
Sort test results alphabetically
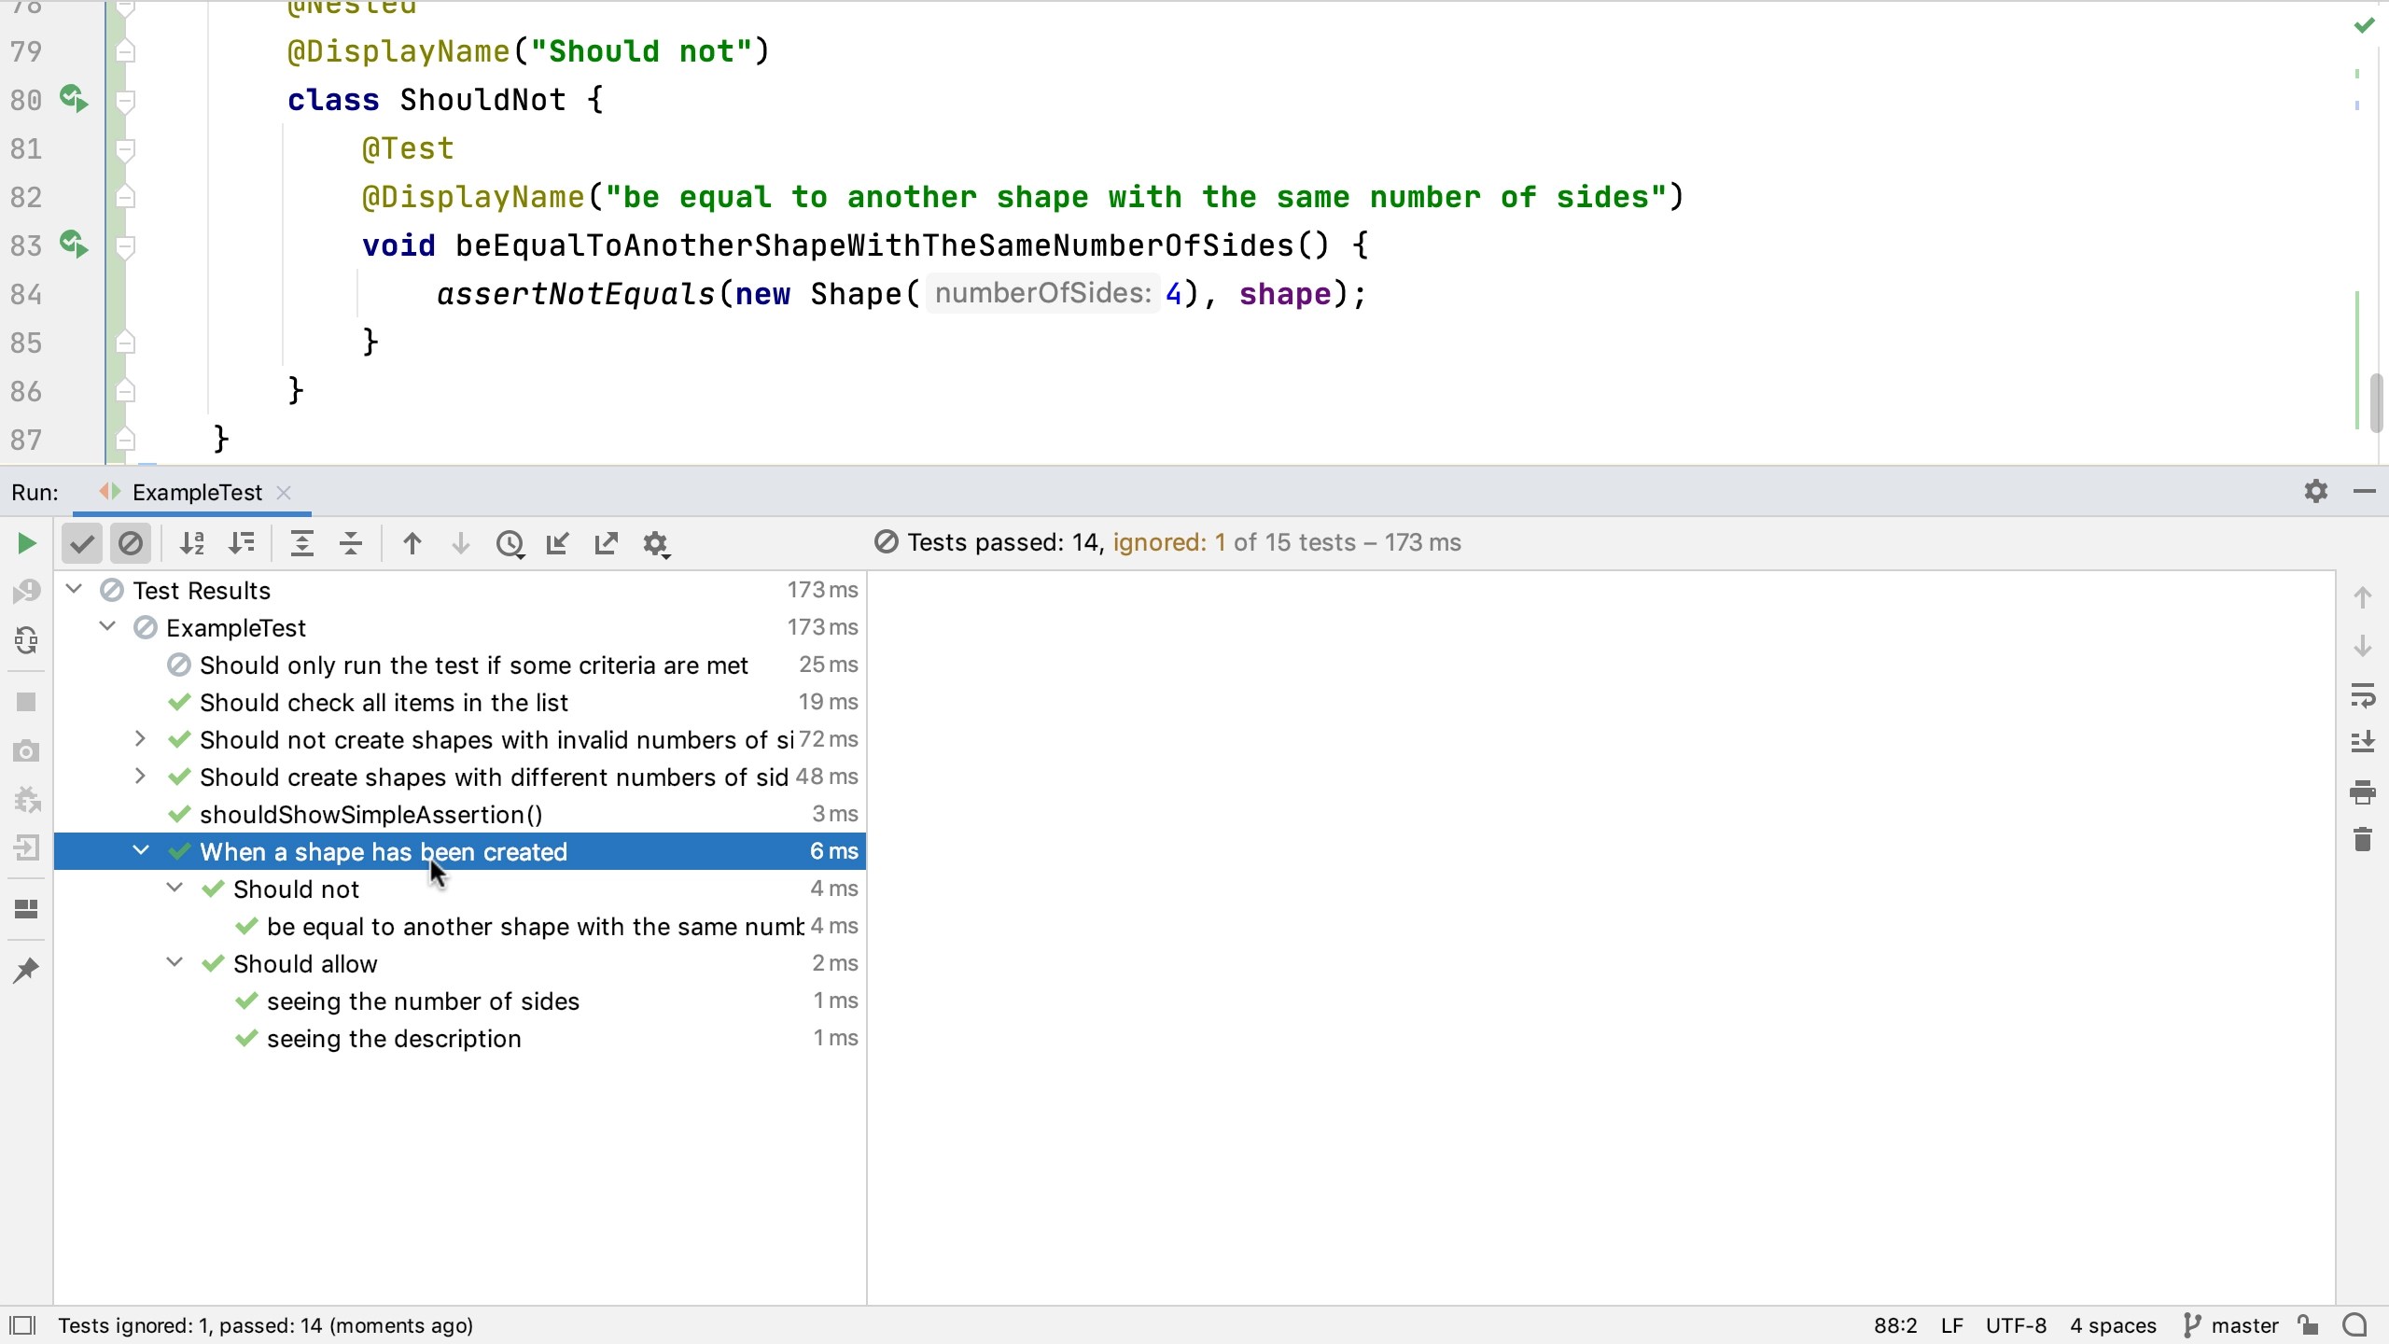click(193, 543)
